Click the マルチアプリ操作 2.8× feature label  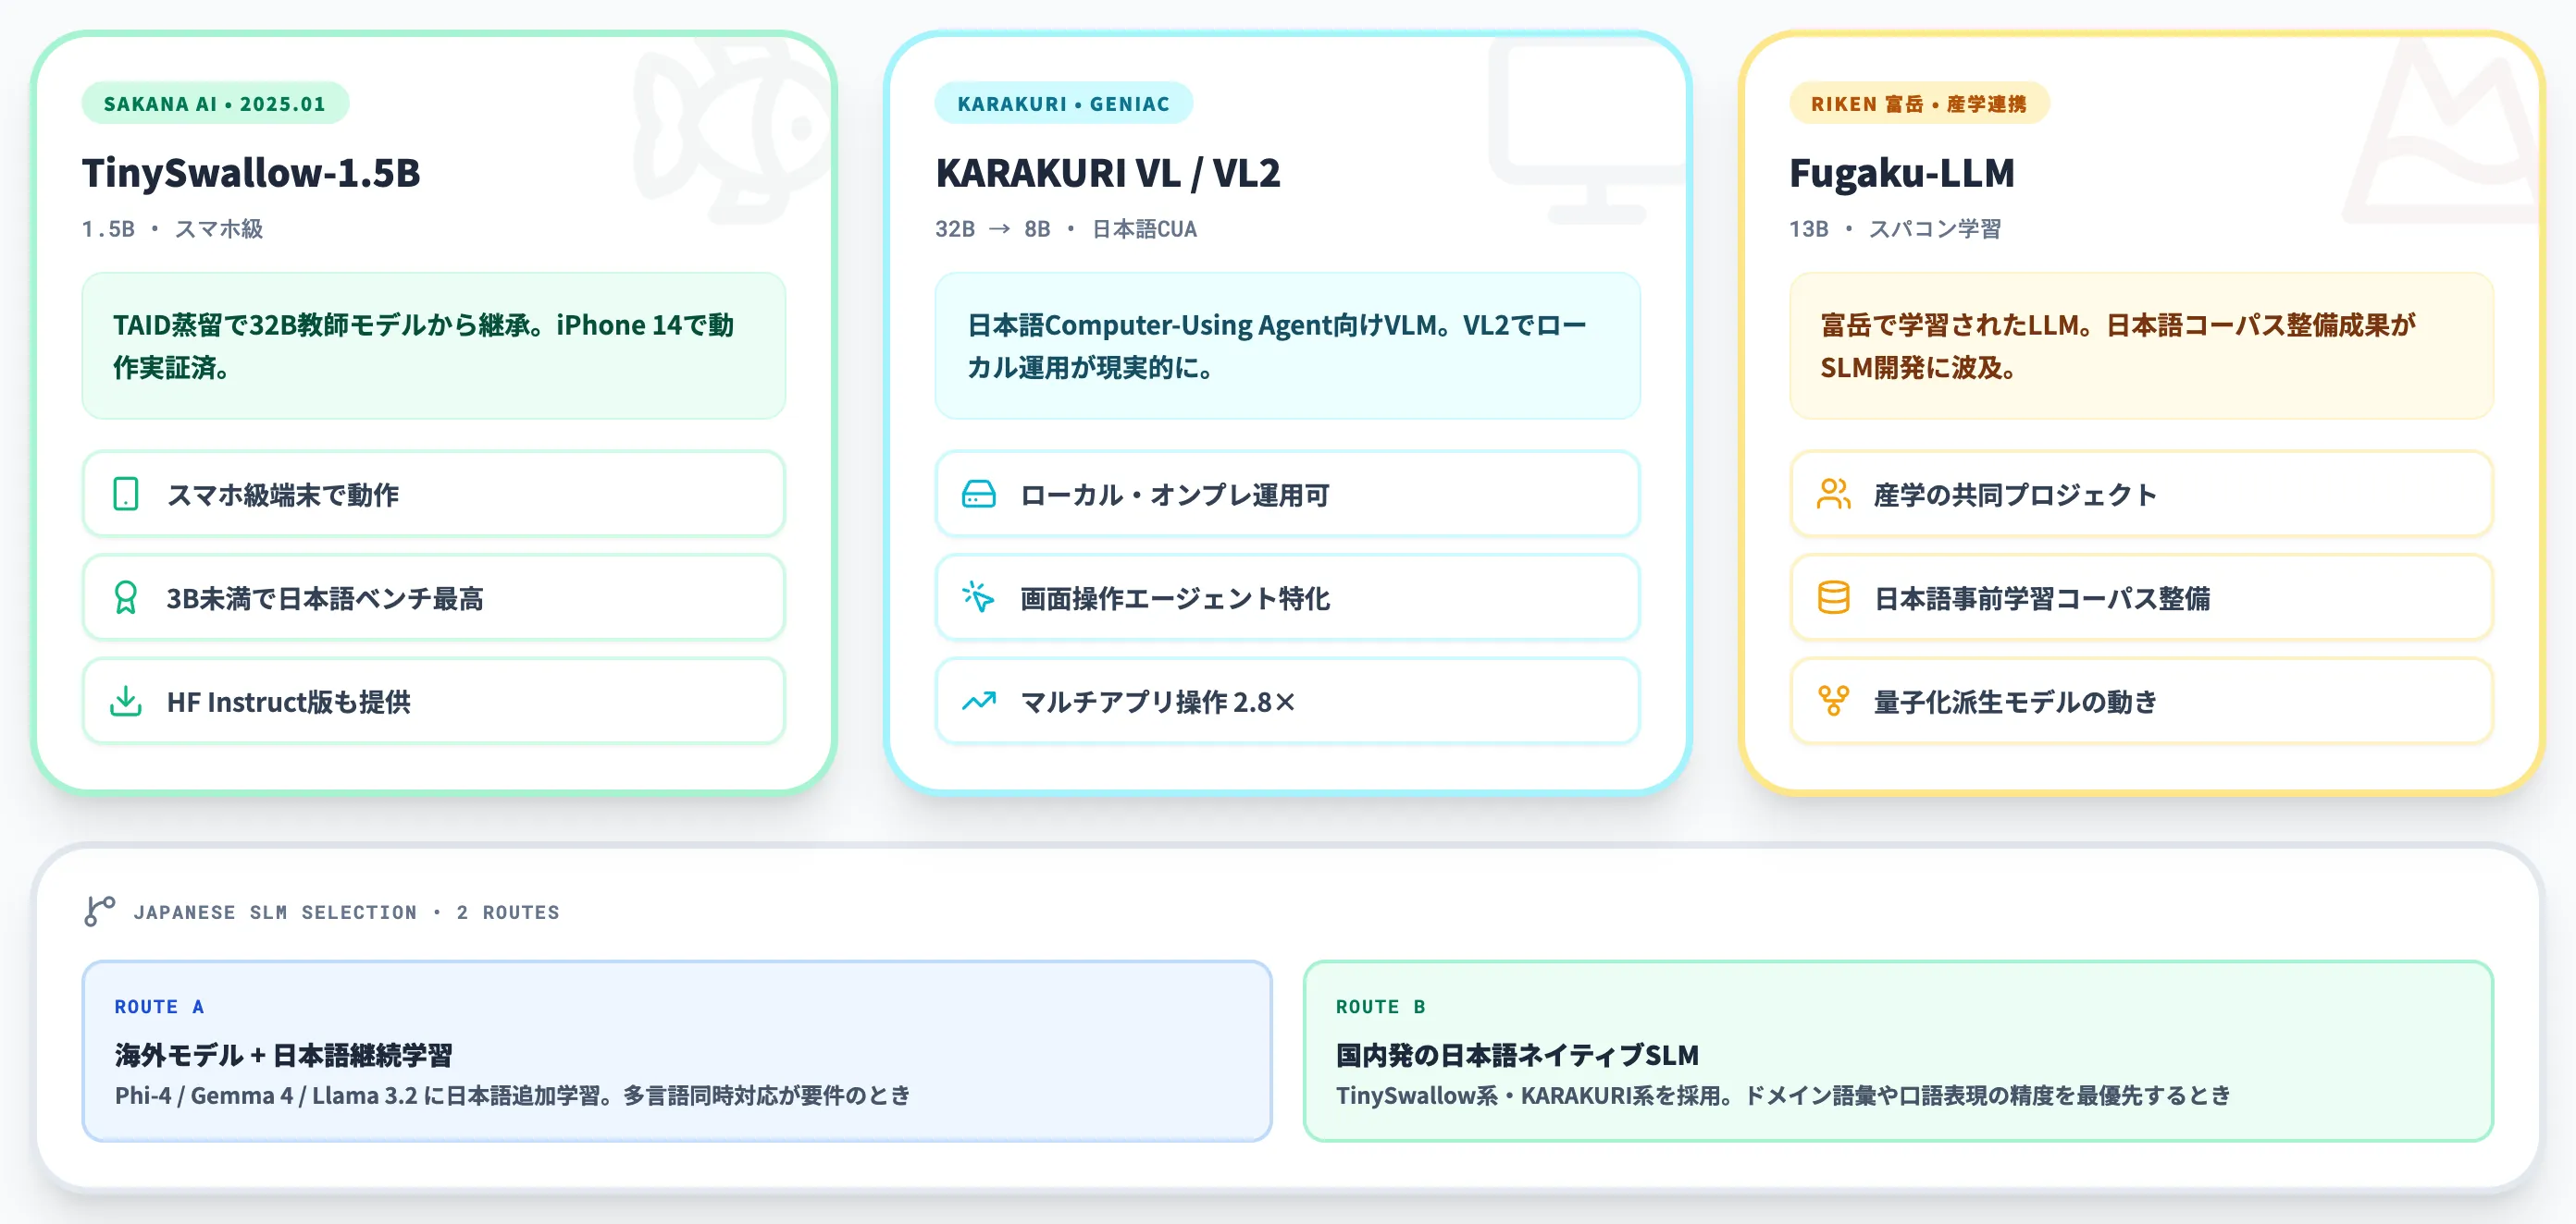pos(1158,703)
